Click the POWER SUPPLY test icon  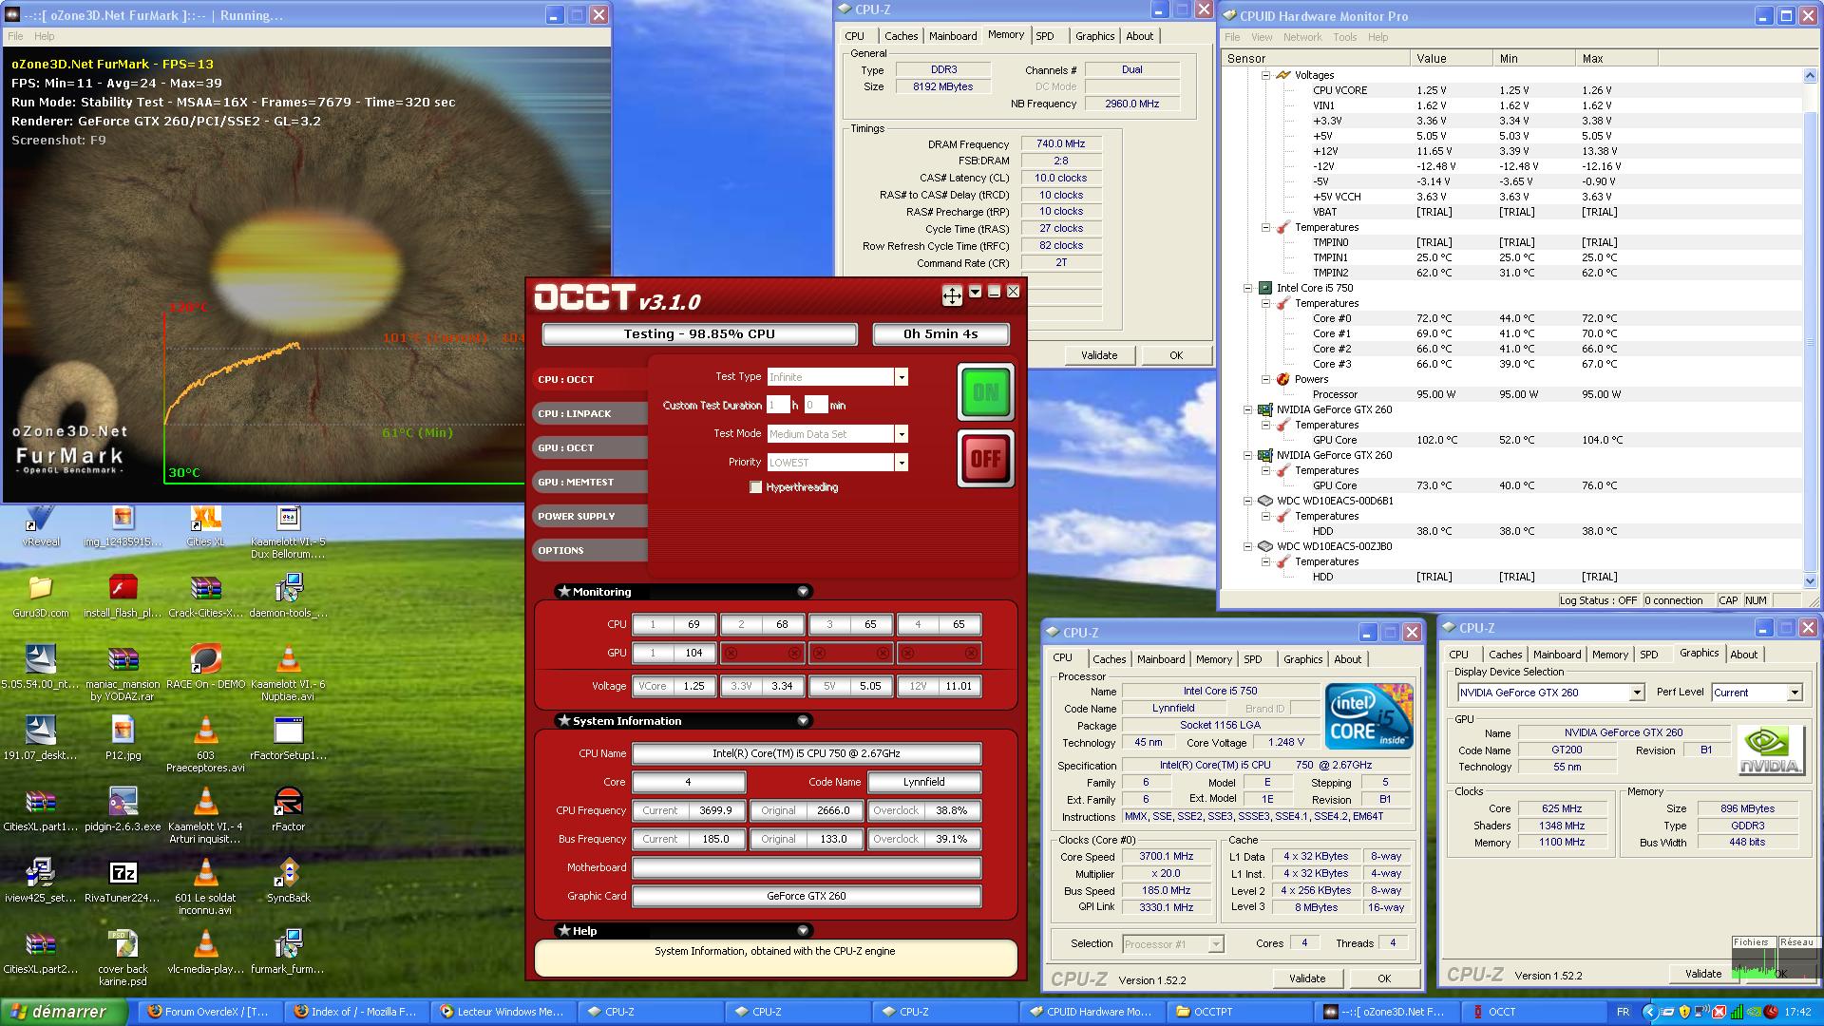577,515
